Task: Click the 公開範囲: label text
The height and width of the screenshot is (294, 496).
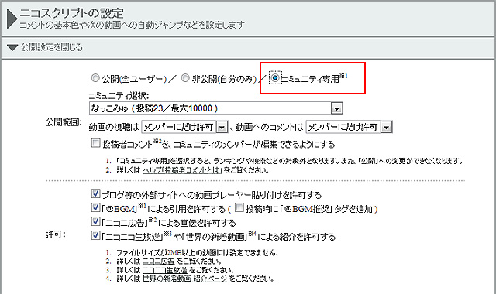Action: click(x=64, y=122)
